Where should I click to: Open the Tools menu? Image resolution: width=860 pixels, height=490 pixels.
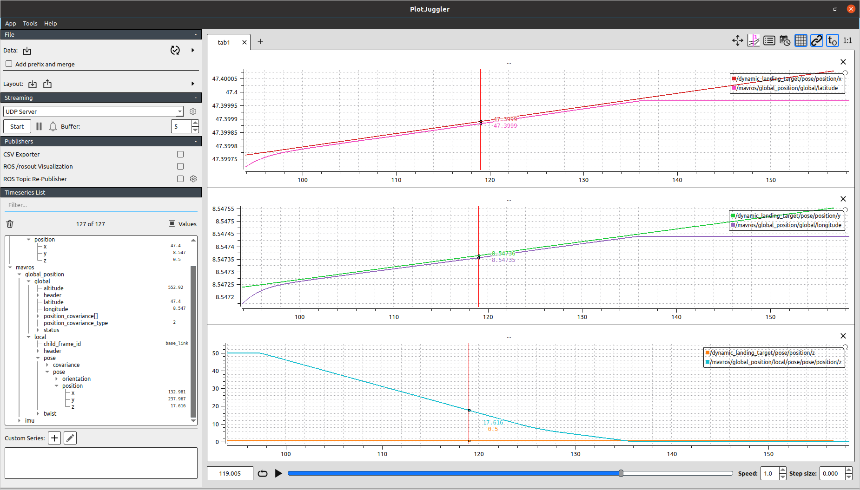[x=30, y=23]
